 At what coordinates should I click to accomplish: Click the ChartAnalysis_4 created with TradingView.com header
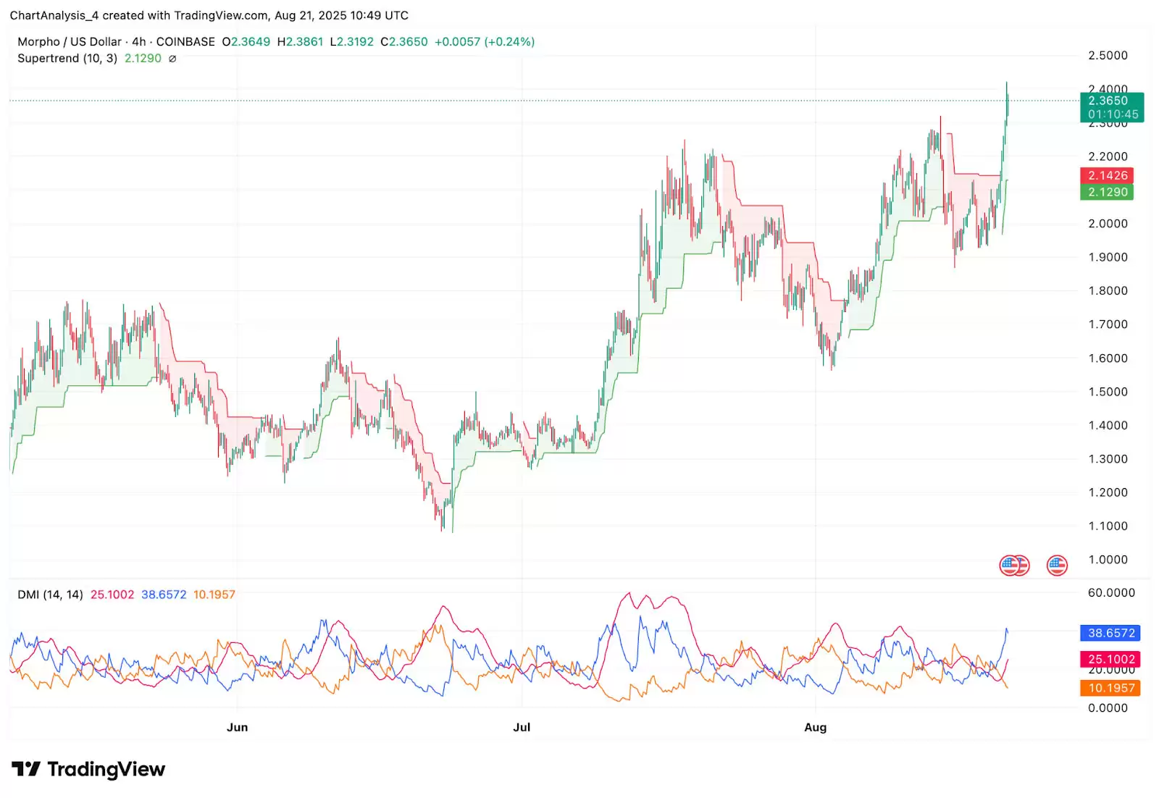[209, 15]
